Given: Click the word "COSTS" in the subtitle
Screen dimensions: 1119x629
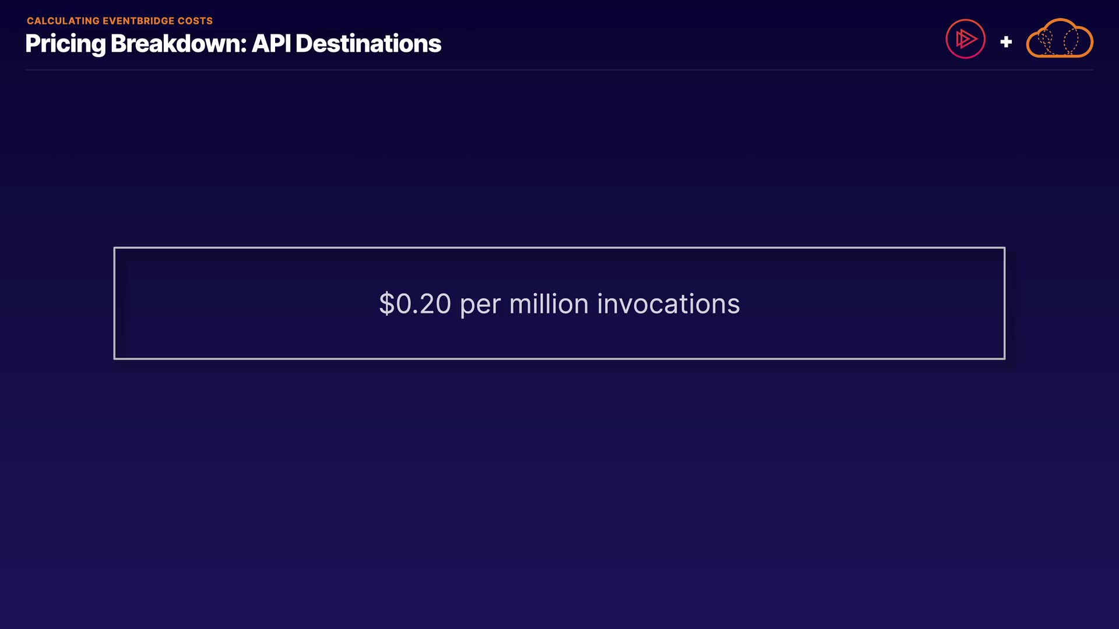Looking at the screenshot, I should [195, 21].
